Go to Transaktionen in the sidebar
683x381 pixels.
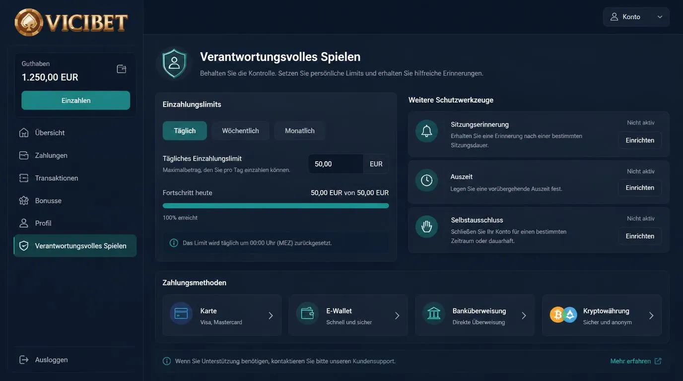[75, 178]
